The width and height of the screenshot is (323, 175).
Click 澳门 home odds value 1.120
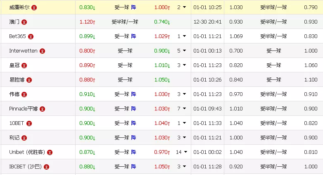click(87, 22)
